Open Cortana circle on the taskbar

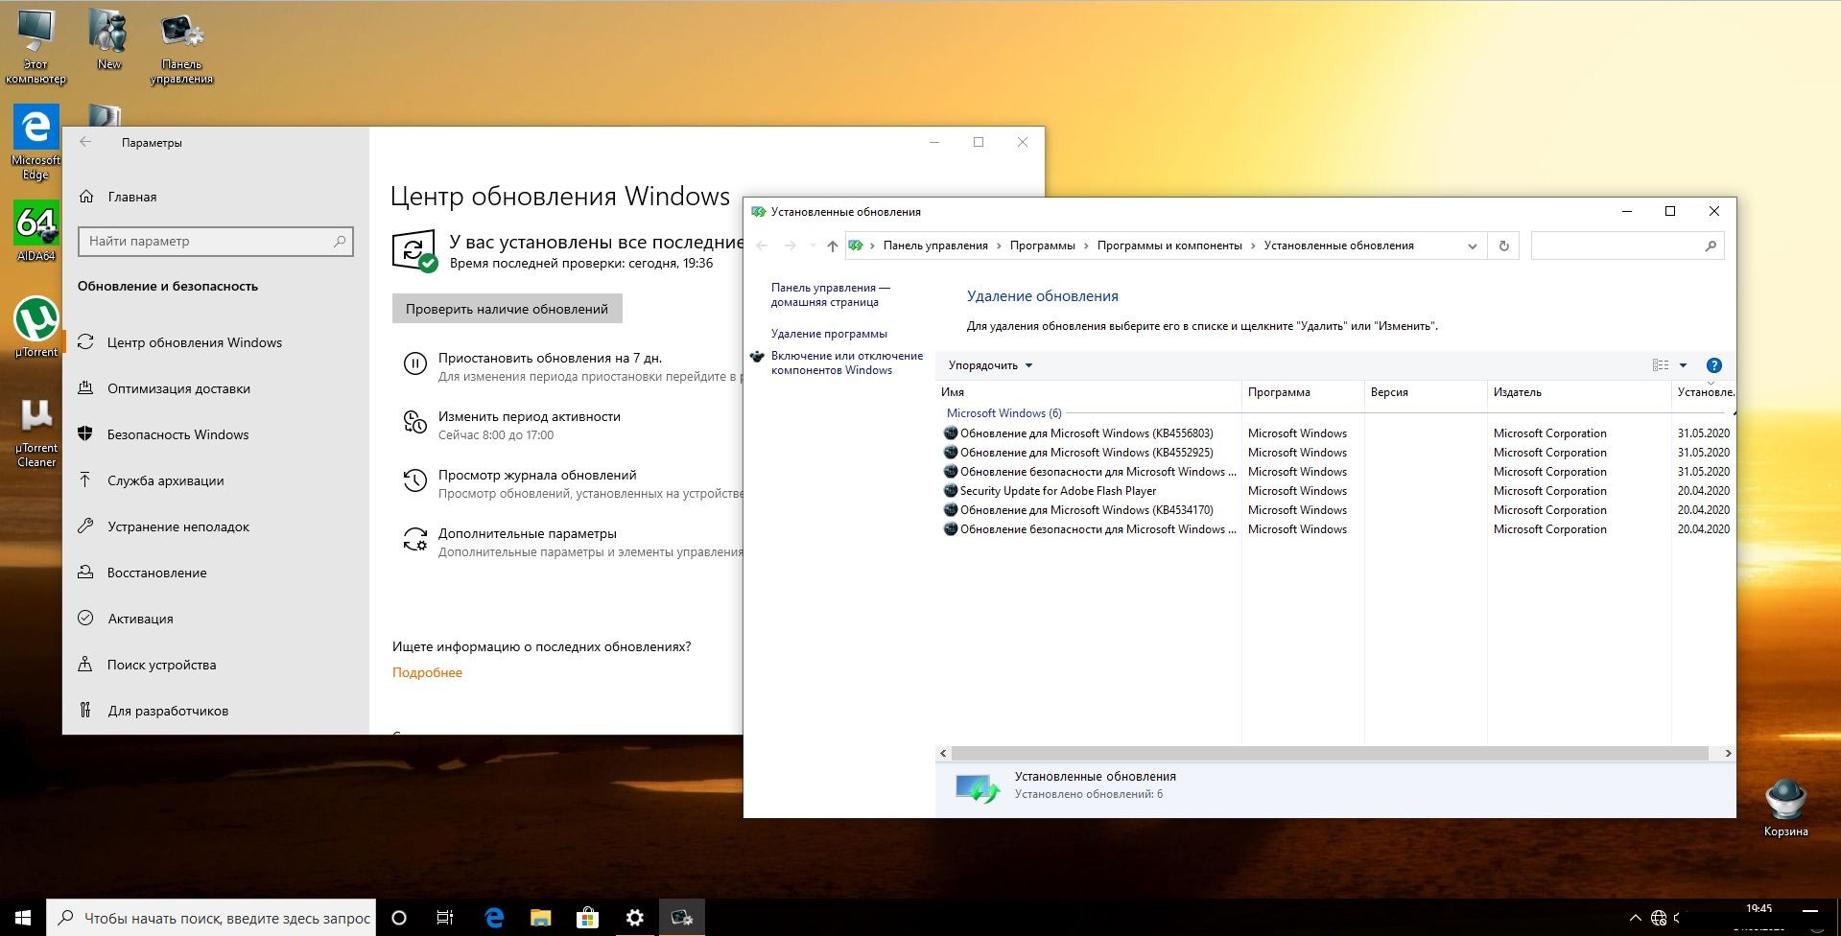tap(399, 918)
